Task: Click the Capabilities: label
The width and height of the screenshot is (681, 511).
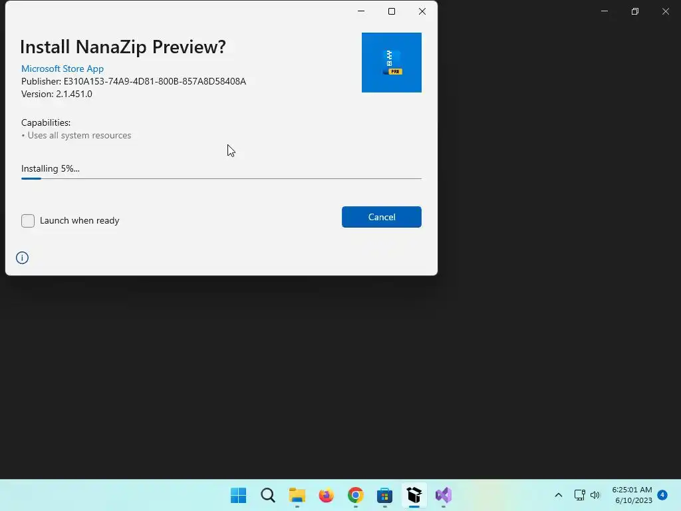Action: click(46, 123)
